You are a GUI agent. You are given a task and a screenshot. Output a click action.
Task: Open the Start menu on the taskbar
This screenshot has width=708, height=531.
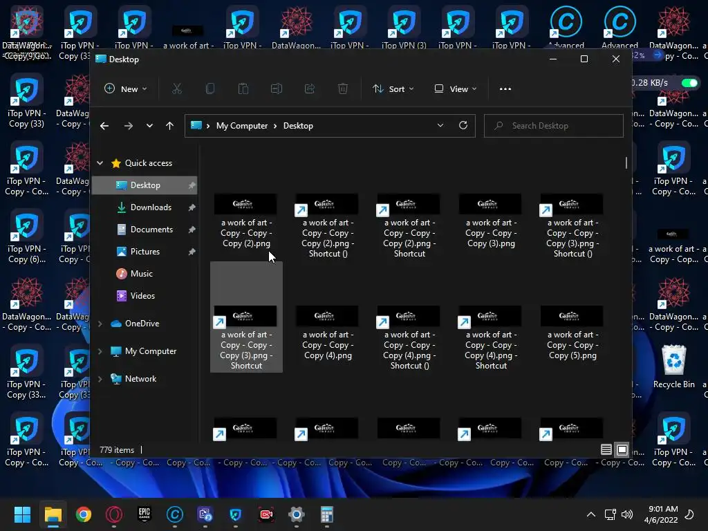(22, 514)
